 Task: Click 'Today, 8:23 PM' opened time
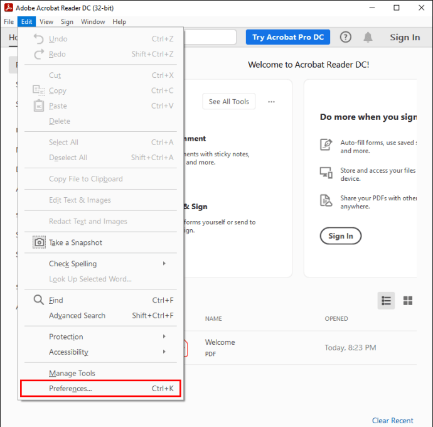[x=350, y=347]
